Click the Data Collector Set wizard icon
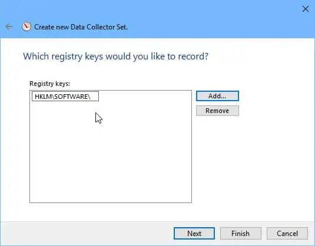Viewport: 315px width, 246px height. click(x=26, y=26)
